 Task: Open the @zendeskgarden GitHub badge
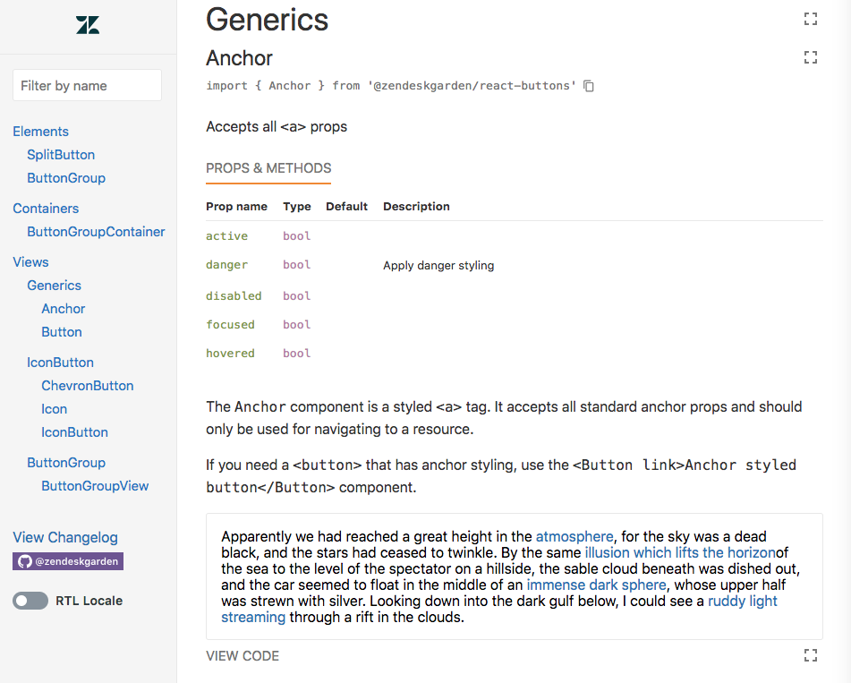pos(68,561)
